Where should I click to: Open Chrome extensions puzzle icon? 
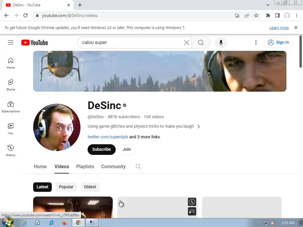[x=268, y=15]
